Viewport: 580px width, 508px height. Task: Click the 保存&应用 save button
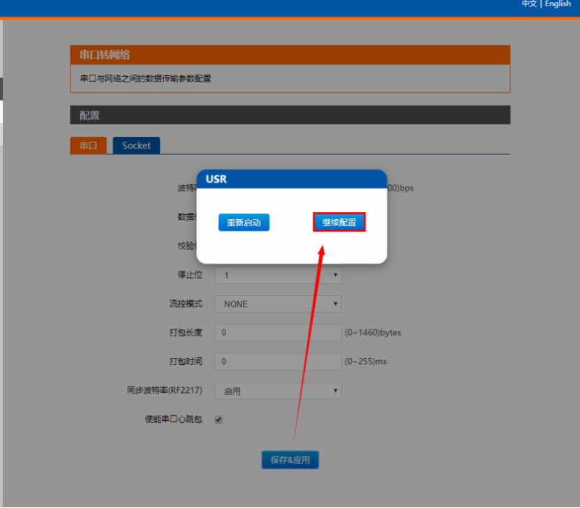290,460
